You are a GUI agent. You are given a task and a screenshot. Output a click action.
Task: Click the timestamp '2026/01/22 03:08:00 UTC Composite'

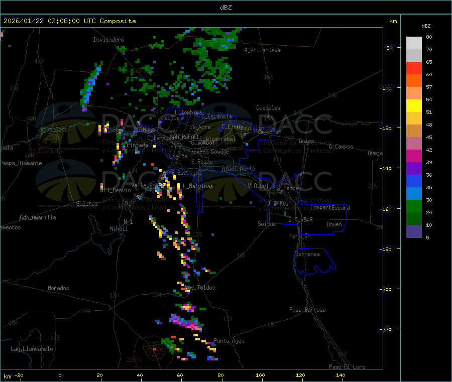(x=69, y=21)
